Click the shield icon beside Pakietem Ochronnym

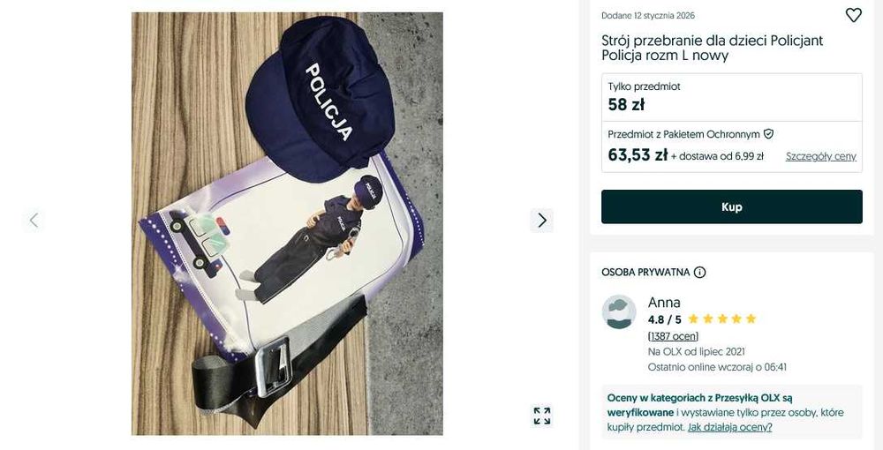pyautogui.click(x=768, y=134)
